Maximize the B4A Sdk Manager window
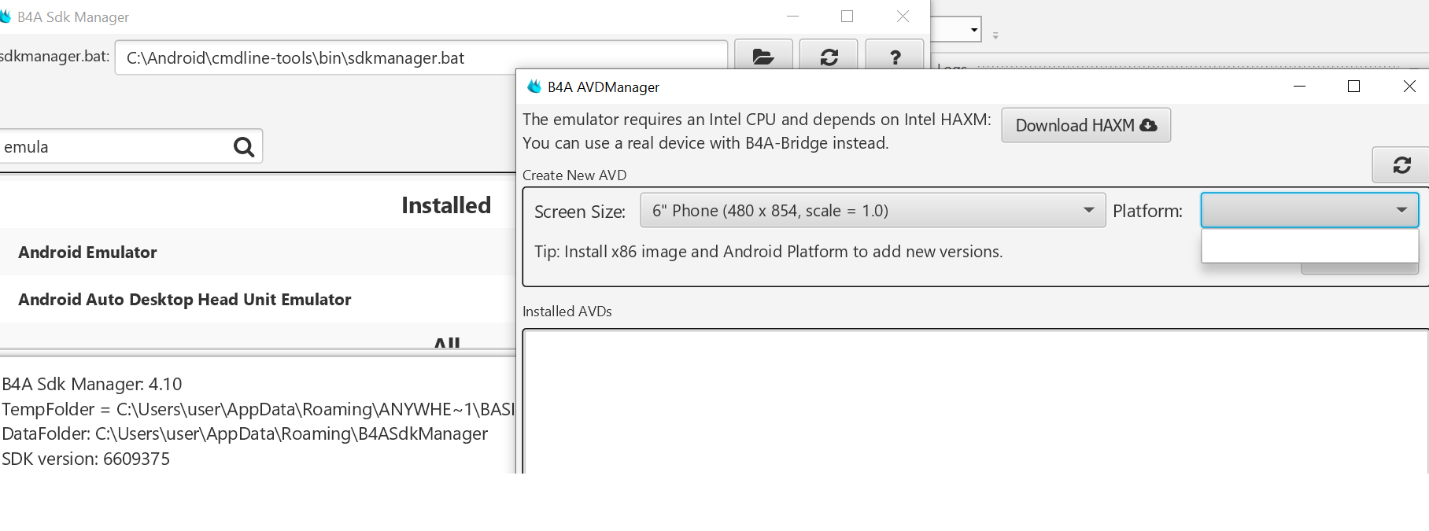The width and height of the screenshot is (1429, 531). point(847,17)
